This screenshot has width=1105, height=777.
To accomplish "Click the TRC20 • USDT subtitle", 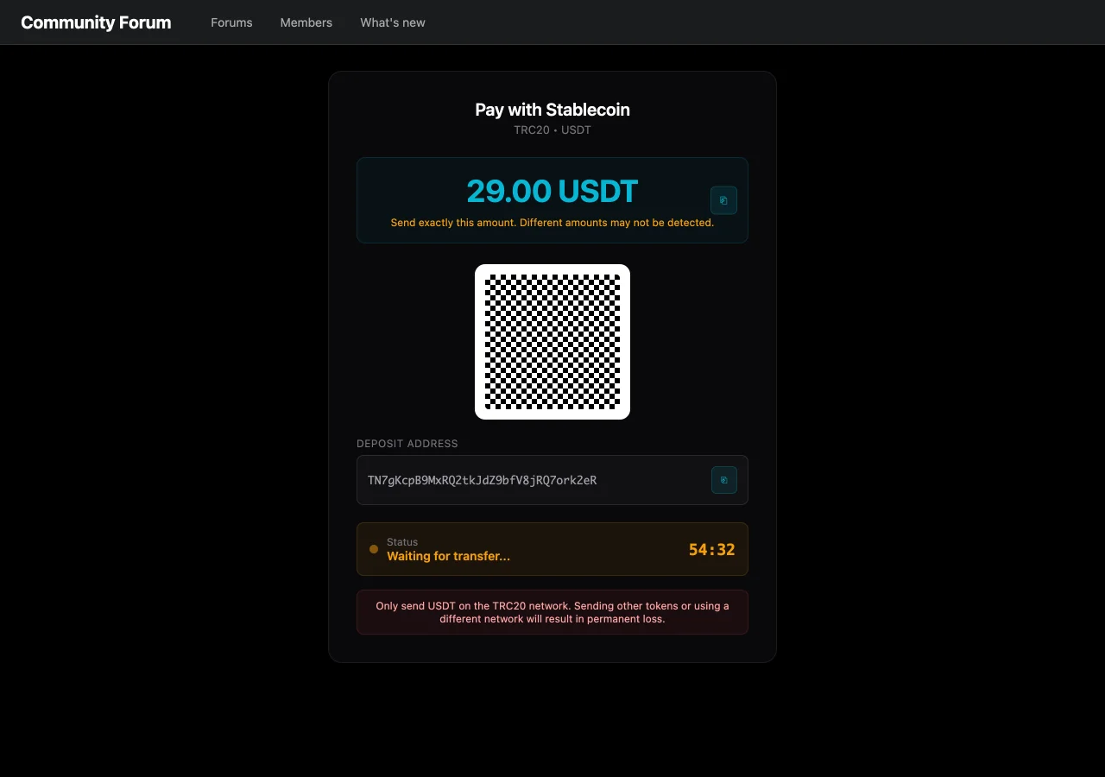I will 552,130.
